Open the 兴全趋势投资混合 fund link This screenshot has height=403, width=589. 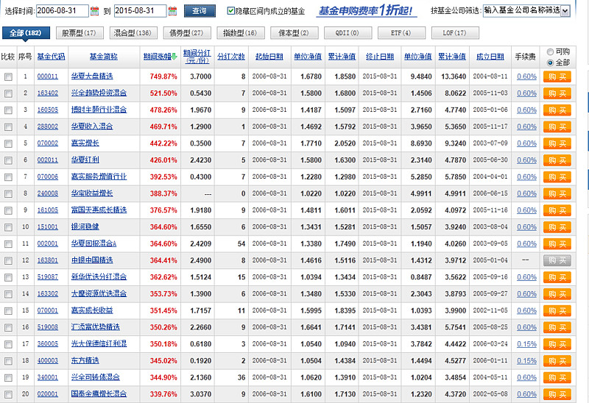[99, 93]
